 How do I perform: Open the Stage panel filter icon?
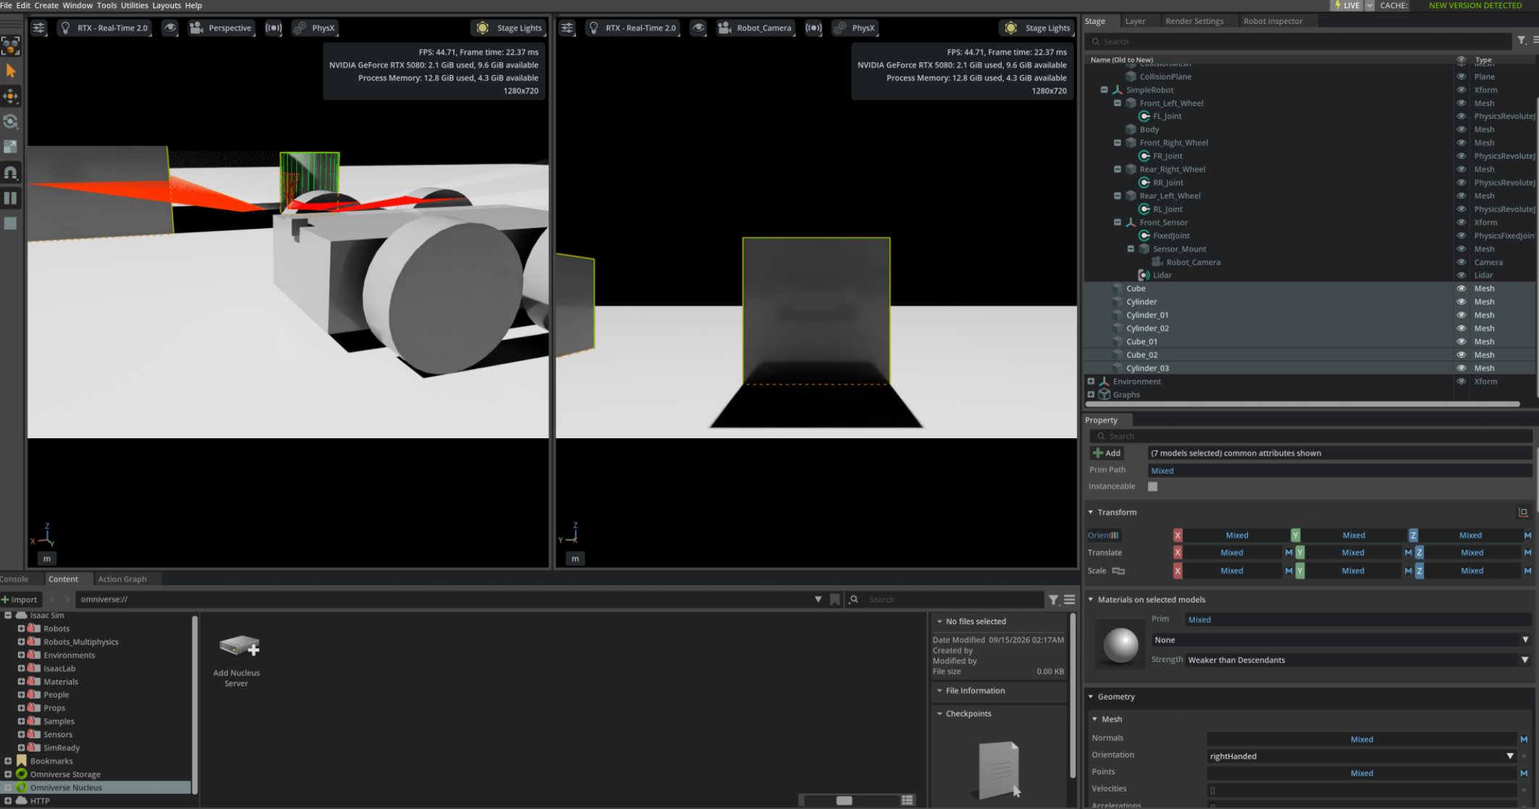pos(1522,41)
